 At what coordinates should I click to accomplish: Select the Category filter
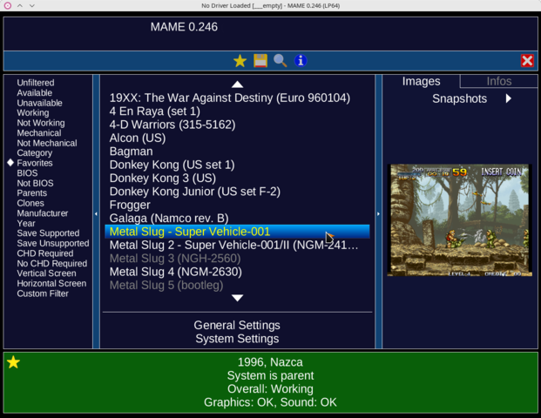[x=35, y=152]
